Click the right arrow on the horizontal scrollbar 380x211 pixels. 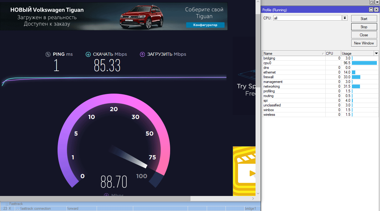coord(253,198)
